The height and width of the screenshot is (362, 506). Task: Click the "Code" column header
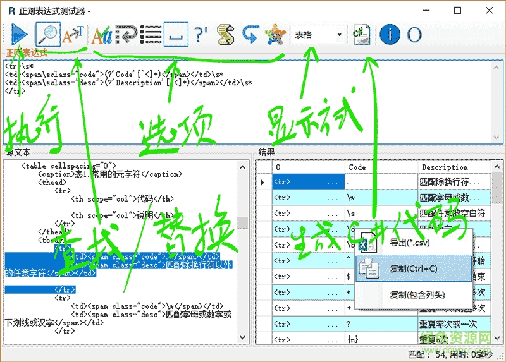(382, 167)
